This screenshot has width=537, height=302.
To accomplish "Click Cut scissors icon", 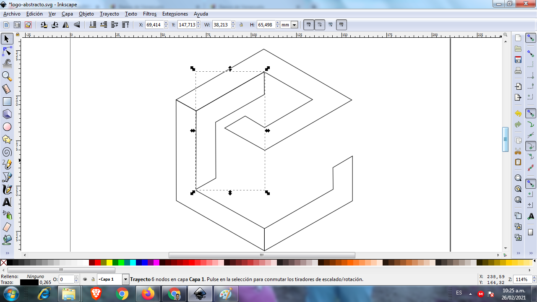I will (518, 151).
